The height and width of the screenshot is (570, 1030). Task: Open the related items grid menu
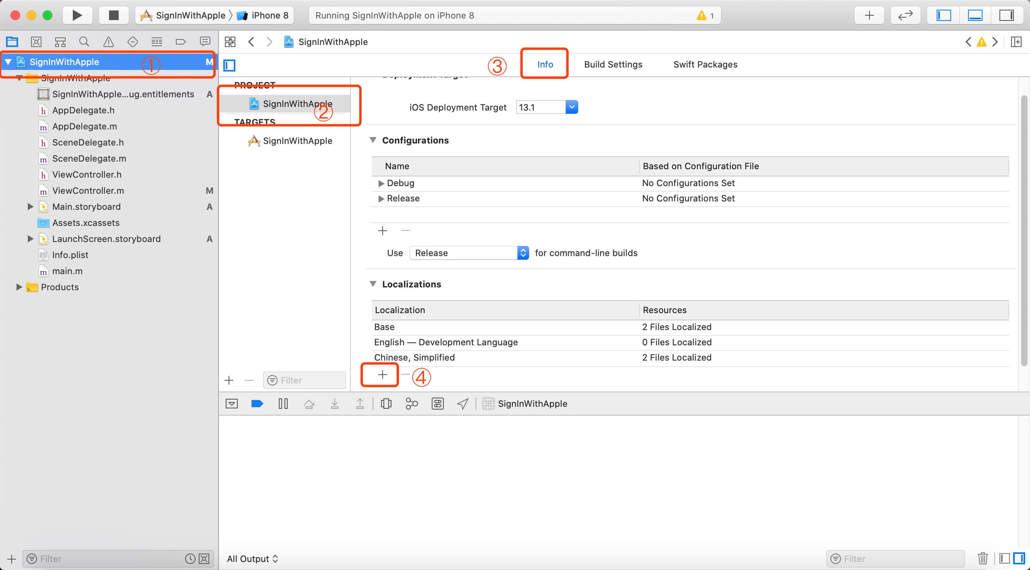tap(230, 42)
